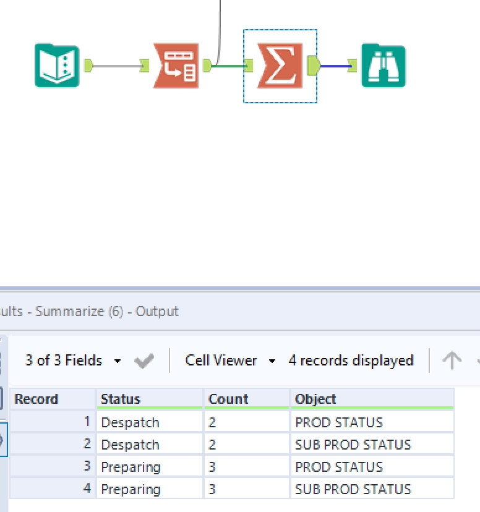This screenshot has width=480, height=512.
Task: Click the Count column header
Action: (x=246, y=399)
